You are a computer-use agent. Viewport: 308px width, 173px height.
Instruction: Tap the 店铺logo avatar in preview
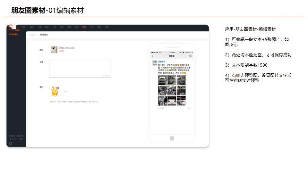[x=155, y=63]
